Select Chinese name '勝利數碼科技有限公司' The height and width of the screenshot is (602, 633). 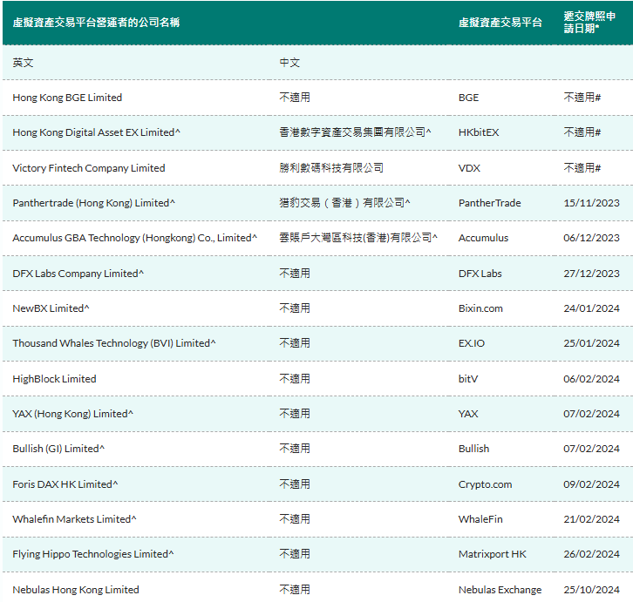(x=331, y=168)
